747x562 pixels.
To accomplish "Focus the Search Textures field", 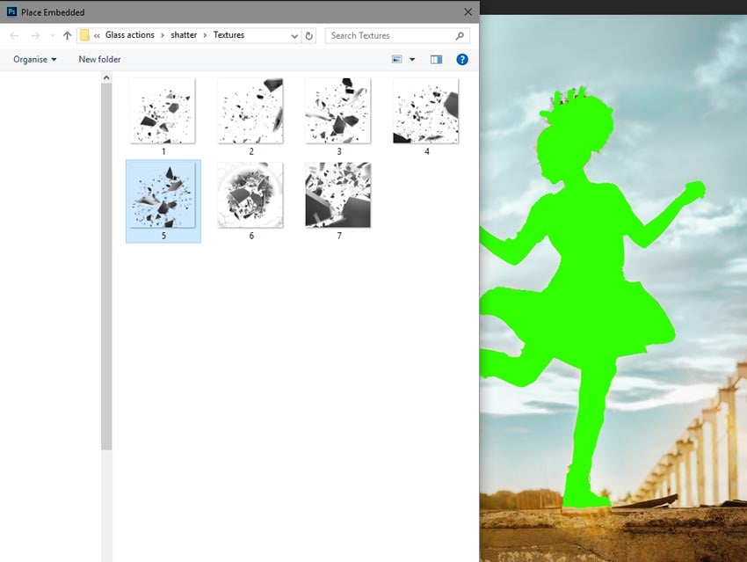I will (x=397, y=35).
